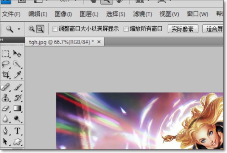
Task: Open the 视图(V) menu
Action: coord(169,14)
